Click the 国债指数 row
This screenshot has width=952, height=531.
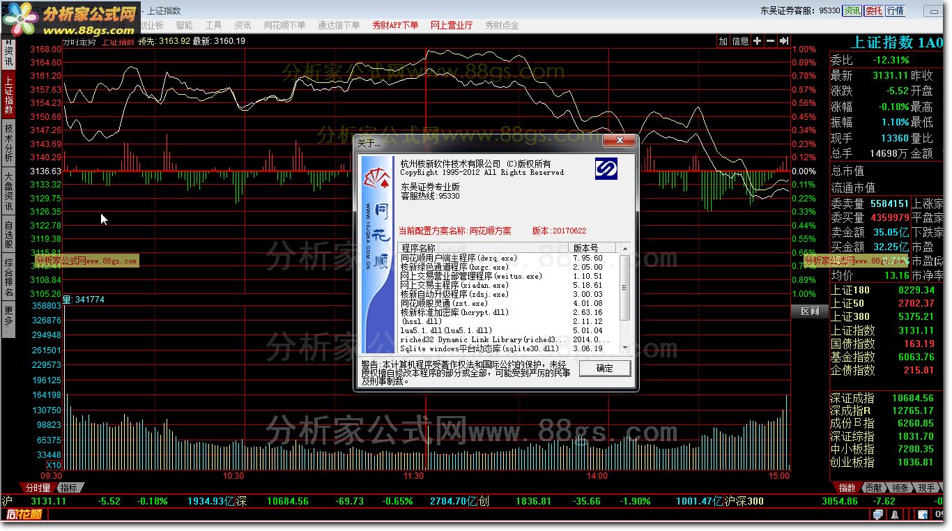pyautogui.click(x=886, y=344)
